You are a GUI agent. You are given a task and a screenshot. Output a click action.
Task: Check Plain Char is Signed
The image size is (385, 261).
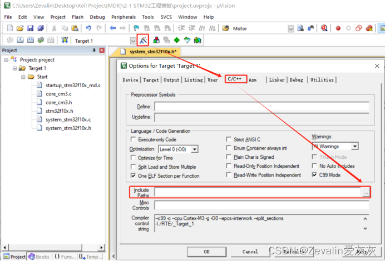pos(229,157)
